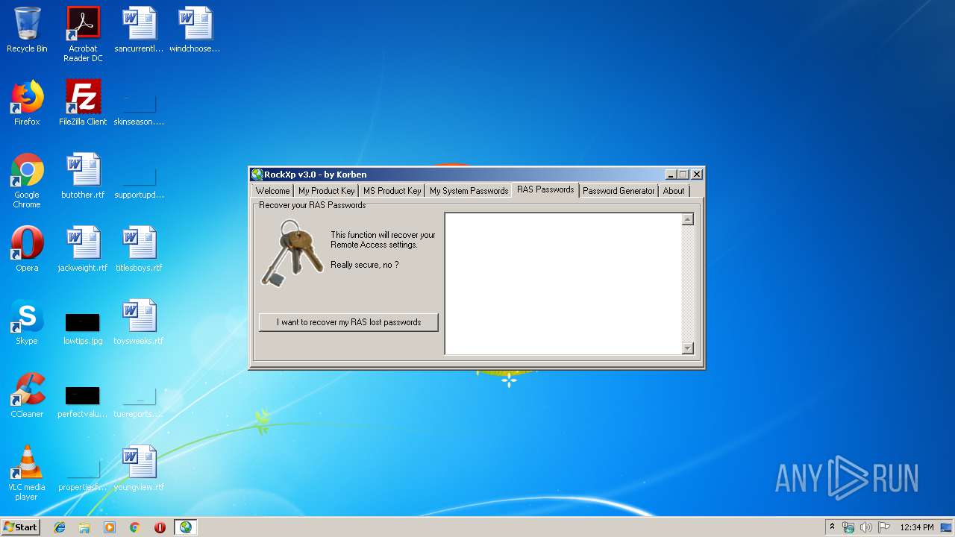Open the CCleaner desktop shortcut

tap(27, 395)
